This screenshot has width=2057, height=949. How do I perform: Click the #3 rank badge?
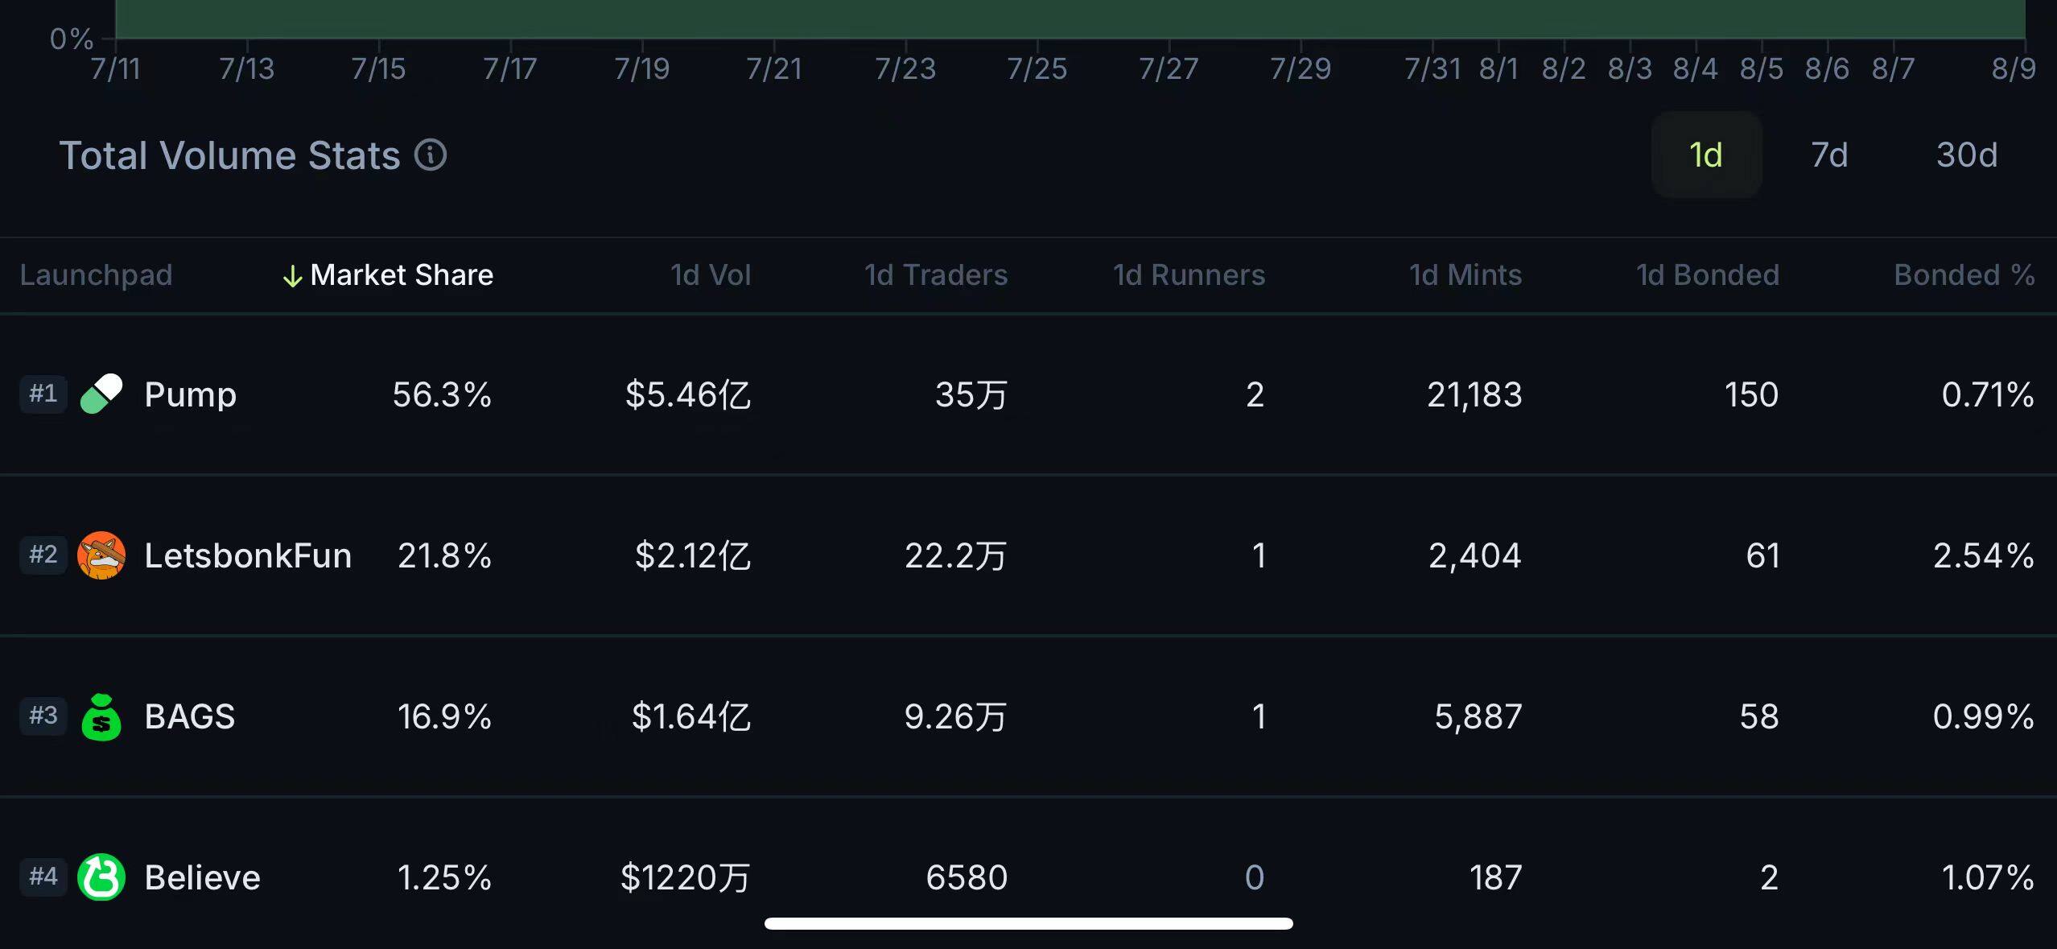coord(43,716)
